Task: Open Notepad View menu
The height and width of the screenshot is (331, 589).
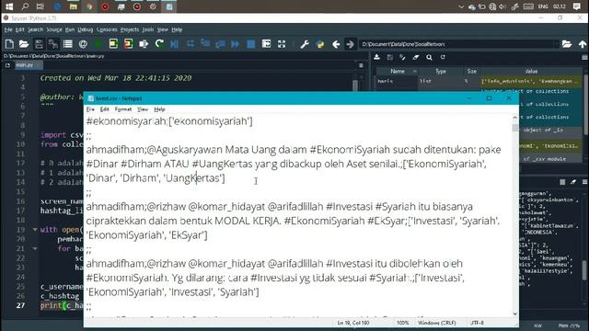Action: (143, 109)
